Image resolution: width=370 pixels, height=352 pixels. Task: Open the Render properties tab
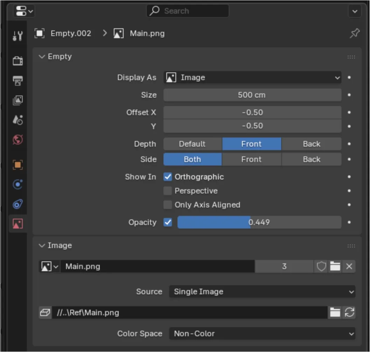click(18, 61)
